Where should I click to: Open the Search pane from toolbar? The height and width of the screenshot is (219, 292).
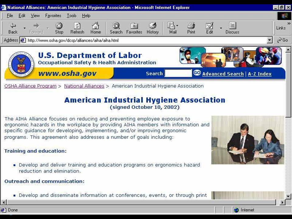click(116, 28)
